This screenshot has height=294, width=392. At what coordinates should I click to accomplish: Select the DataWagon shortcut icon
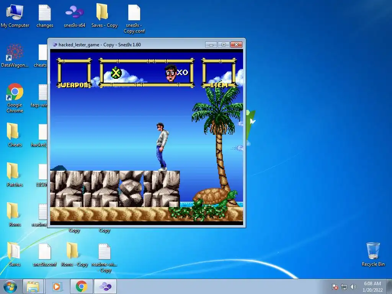[15, 56]
